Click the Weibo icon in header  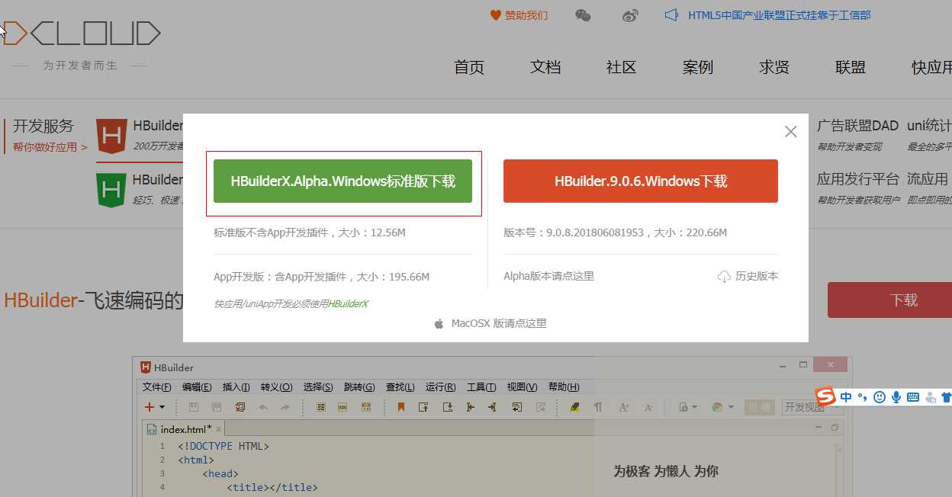[x=629, y=15]
